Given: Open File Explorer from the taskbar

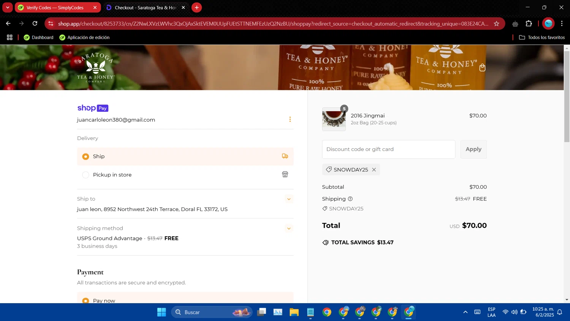Looking at the screenshot, I should point(294,312).
